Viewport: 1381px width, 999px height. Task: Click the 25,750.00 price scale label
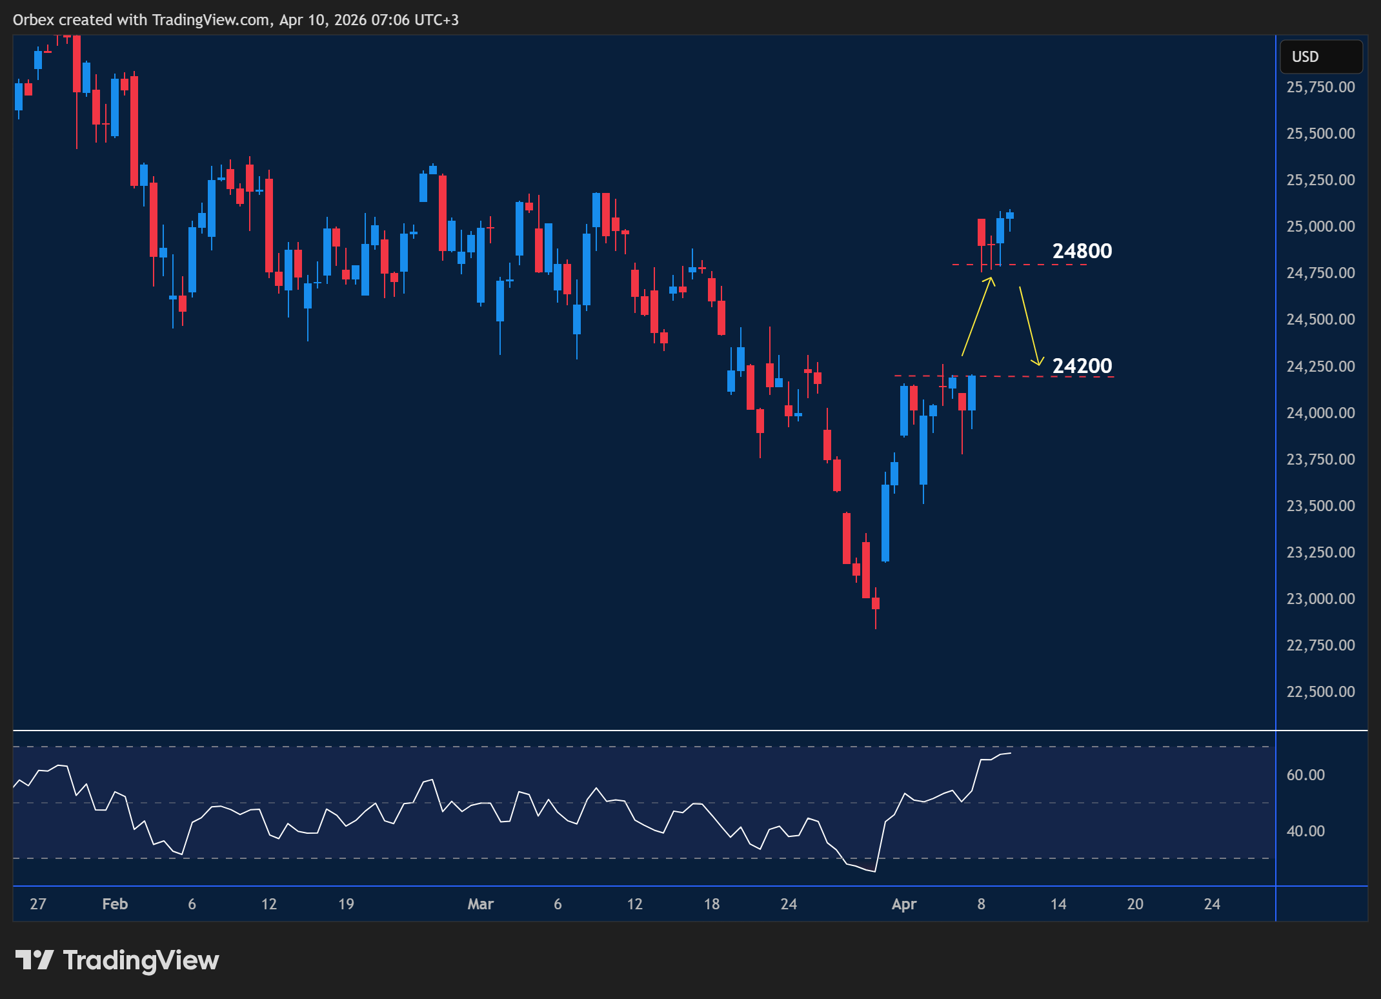[1320, 86]
